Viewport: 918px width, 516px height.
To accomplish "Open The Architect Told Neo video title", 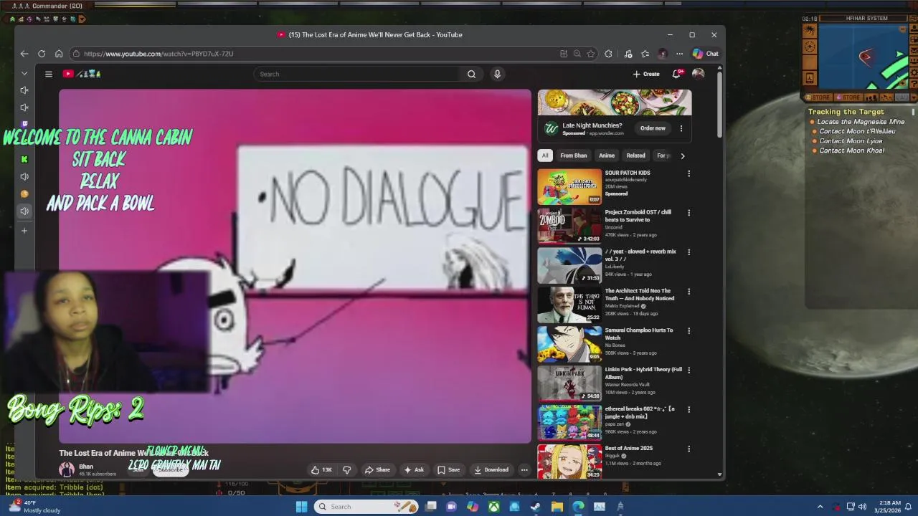I will click(639, 295).
